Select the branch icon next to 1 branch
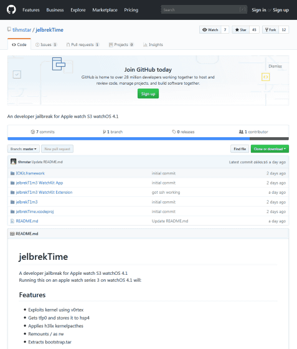 [x=104, y=131]
